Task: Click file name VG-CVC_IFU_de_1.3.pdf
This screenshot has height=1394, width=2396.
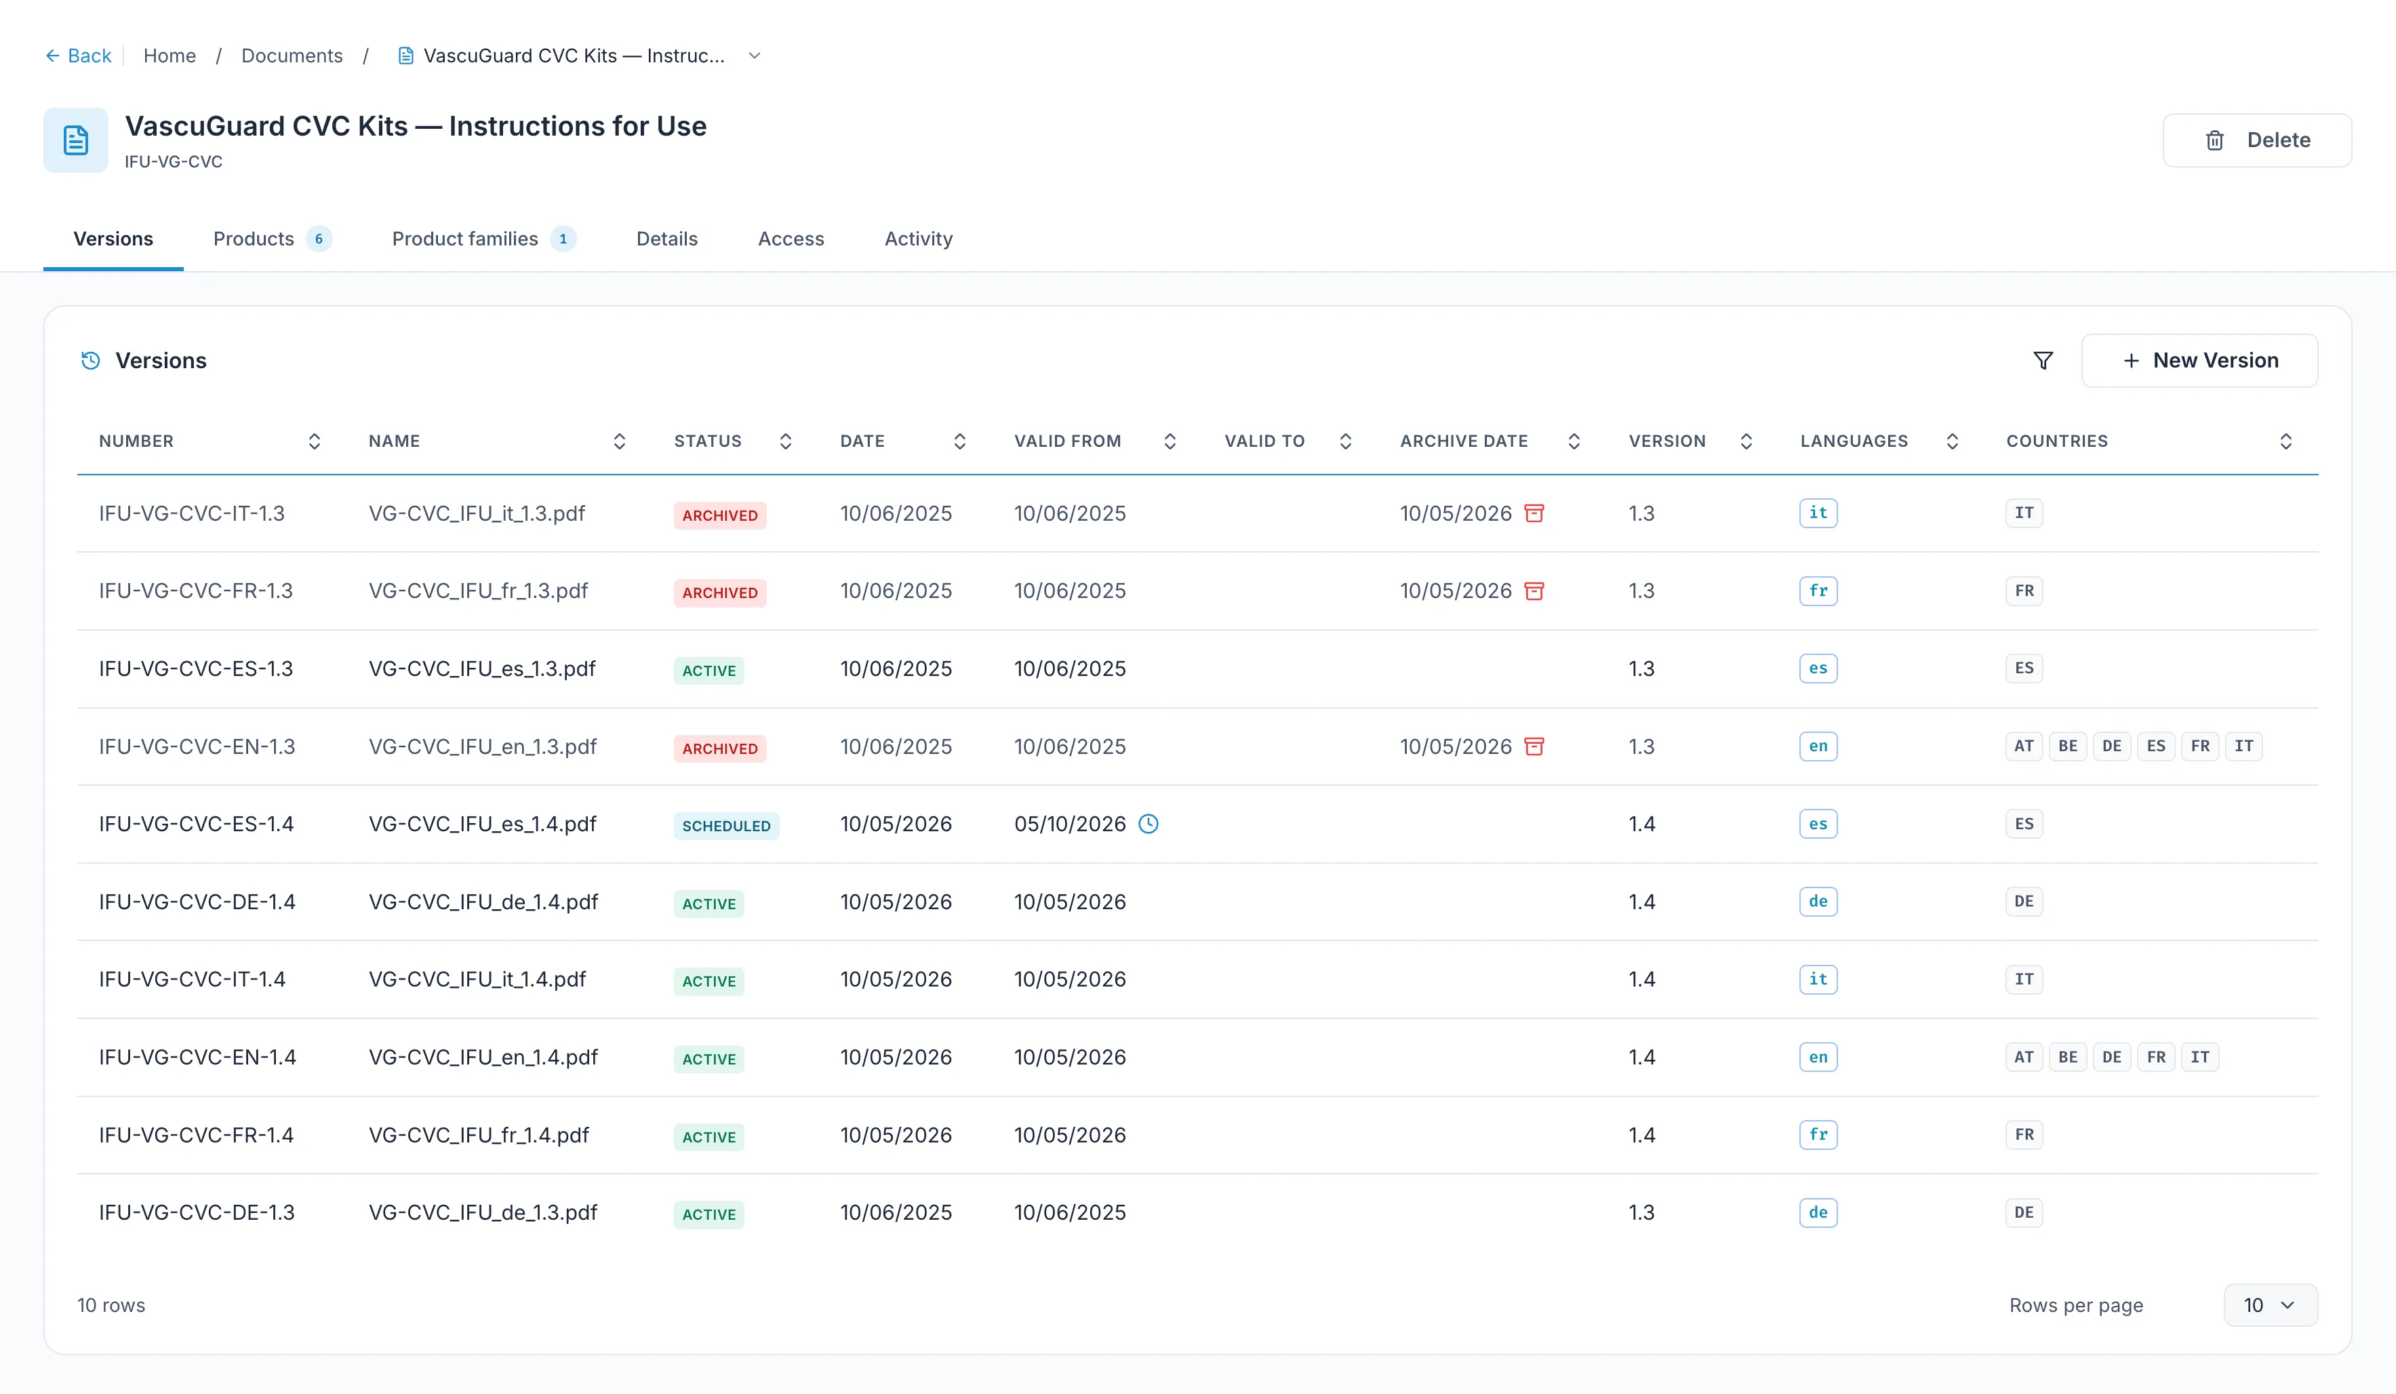Action: point(483,1214)
